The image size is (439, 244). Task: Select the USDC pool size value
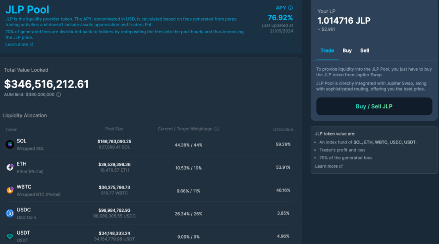pos(114,210)
